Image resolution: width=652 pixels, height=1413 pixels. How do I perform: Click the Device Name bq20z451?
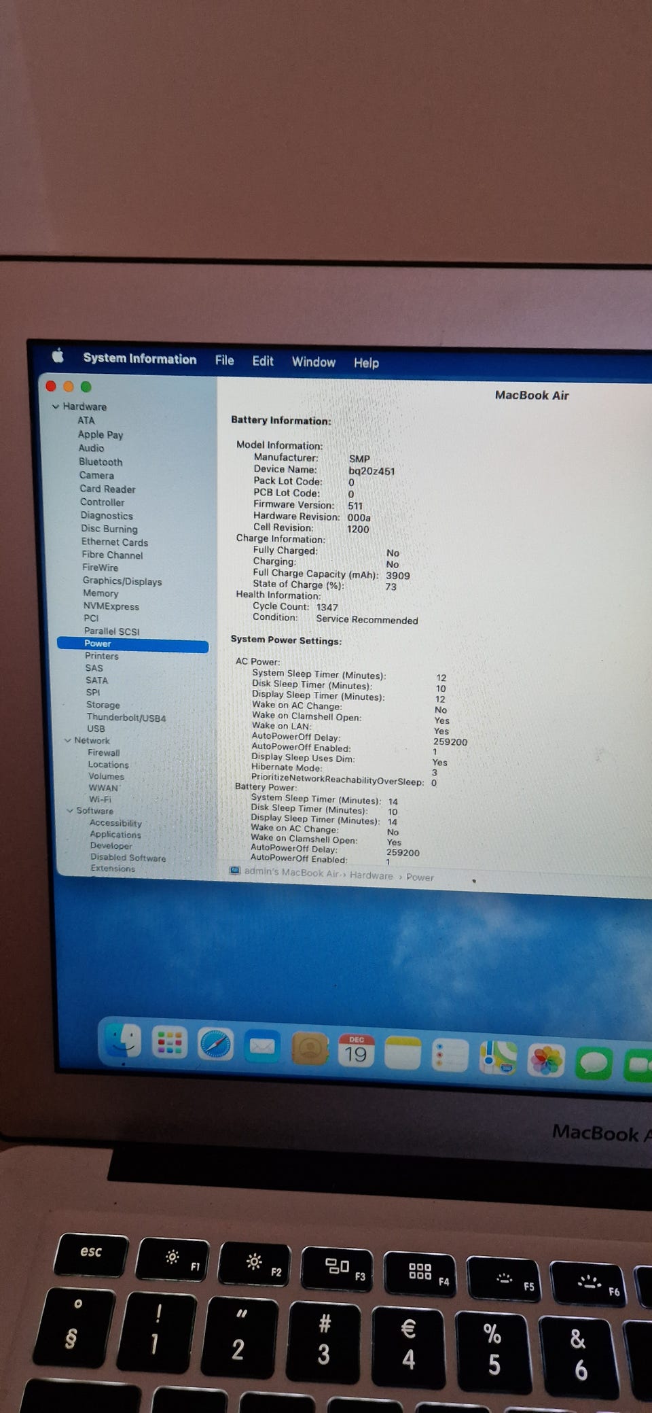[x=372, y=471]
